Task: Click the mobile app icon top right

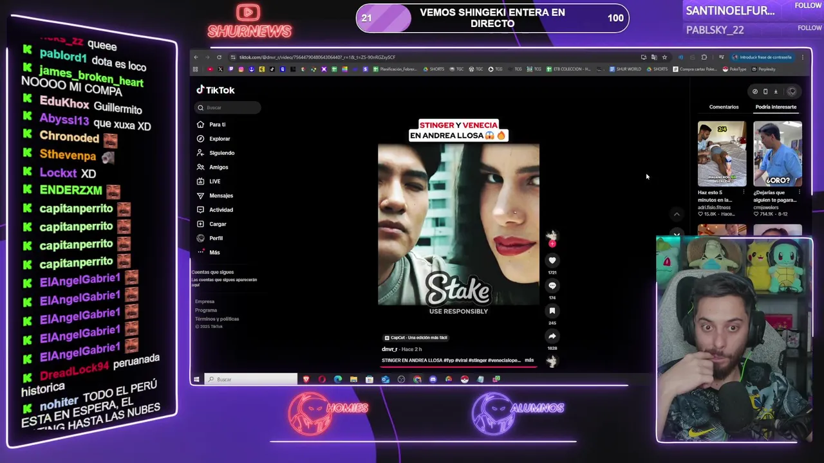Action: tap(765, 91)
